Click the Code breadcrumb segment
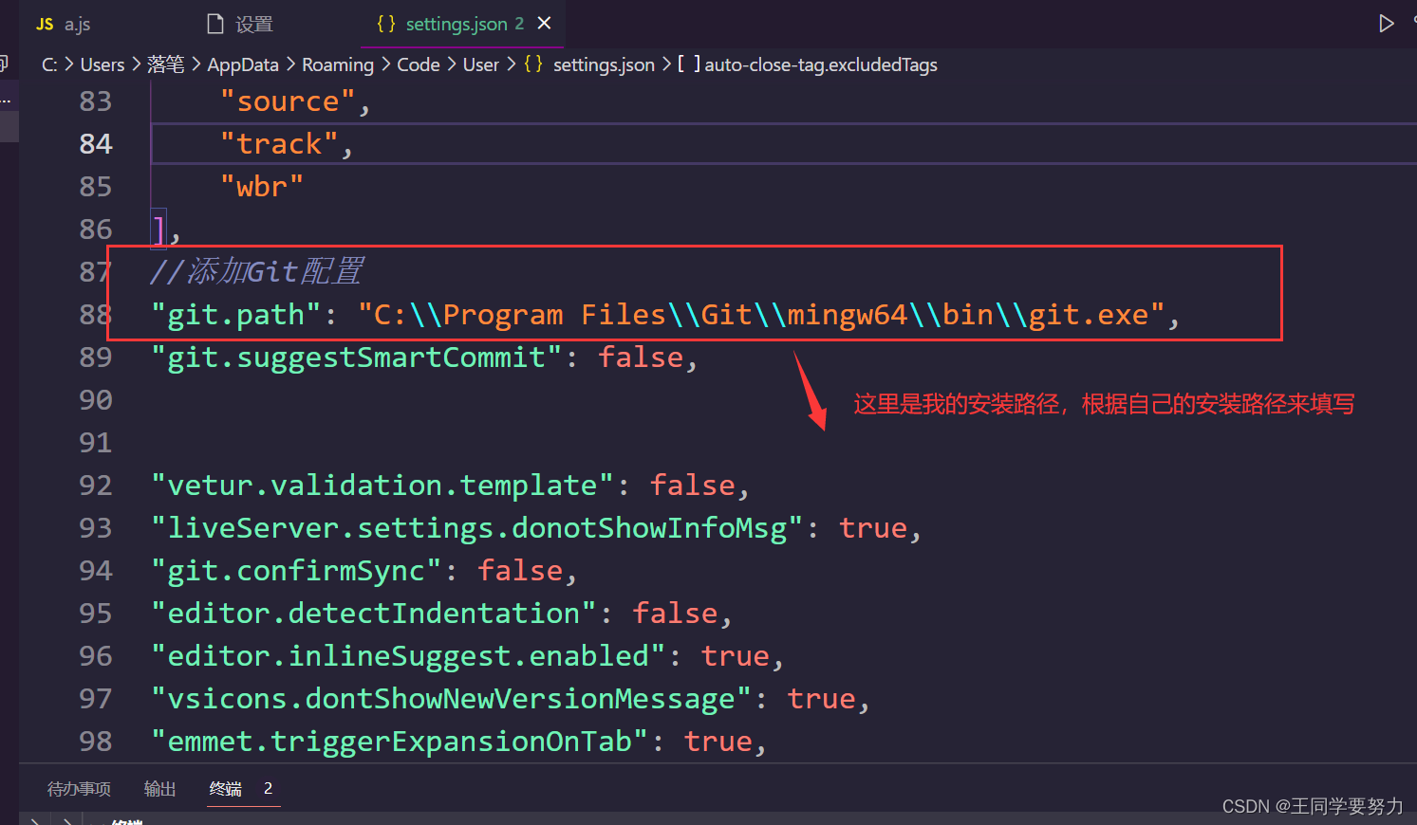 pyautogui.click(x=419, y=64)
